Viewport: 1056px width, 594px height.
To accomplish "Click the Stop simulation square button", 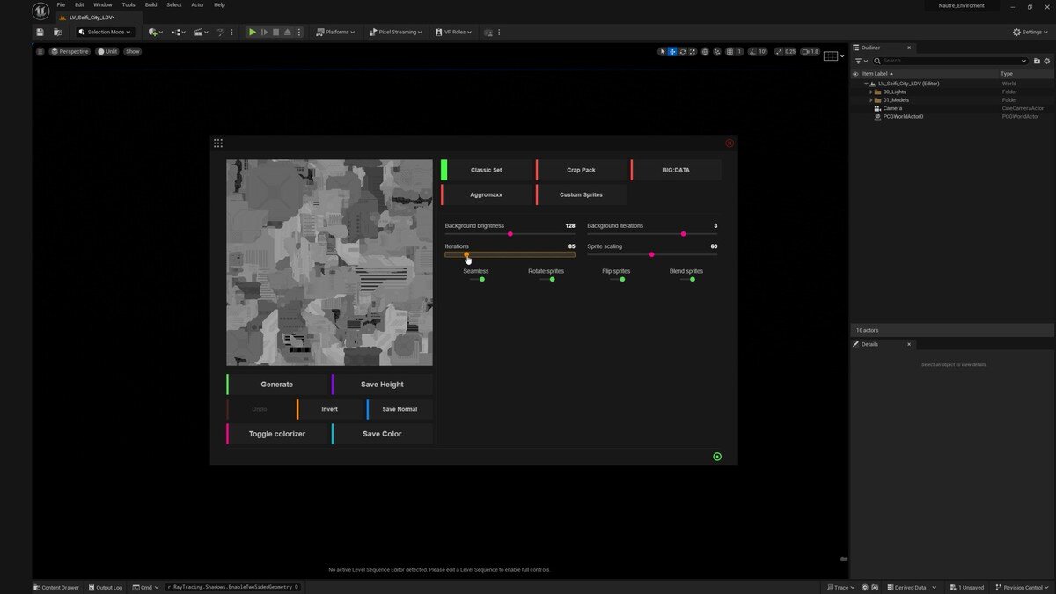I will point(275,32).
